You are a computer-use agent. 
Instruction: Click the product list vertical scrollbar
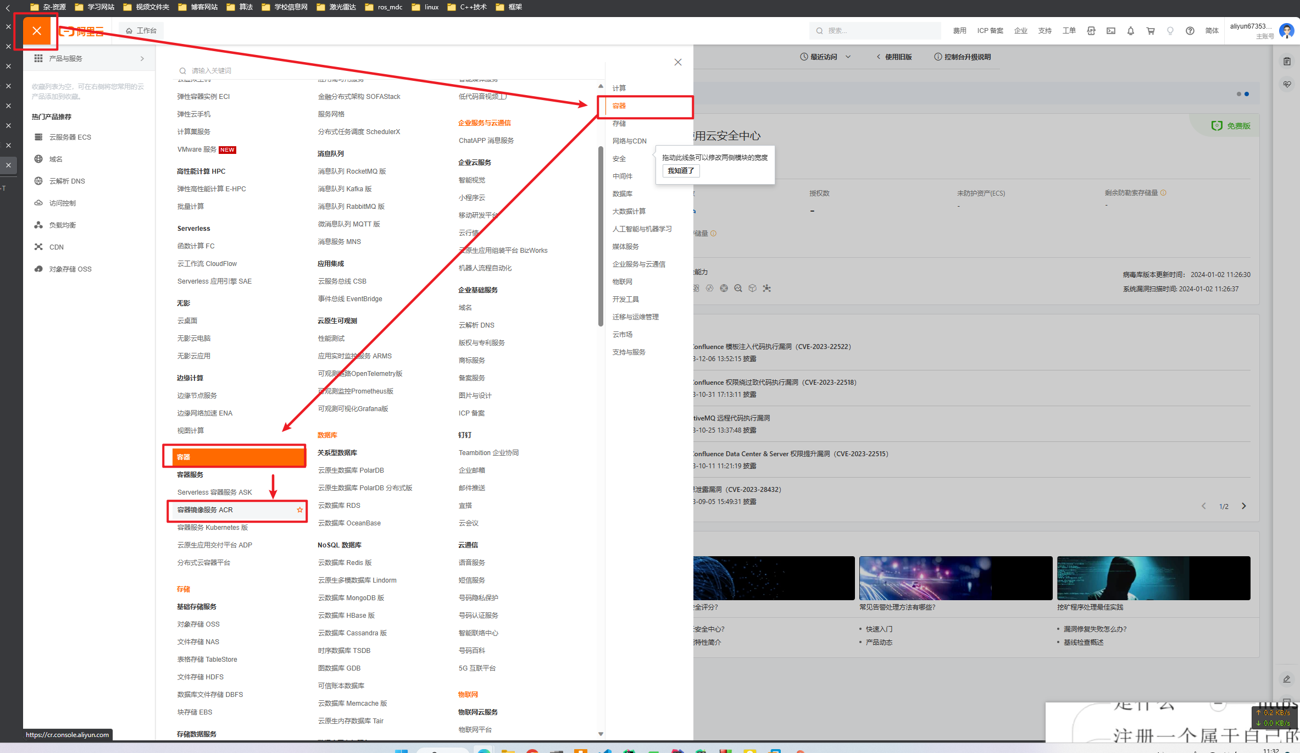[601, 236]
